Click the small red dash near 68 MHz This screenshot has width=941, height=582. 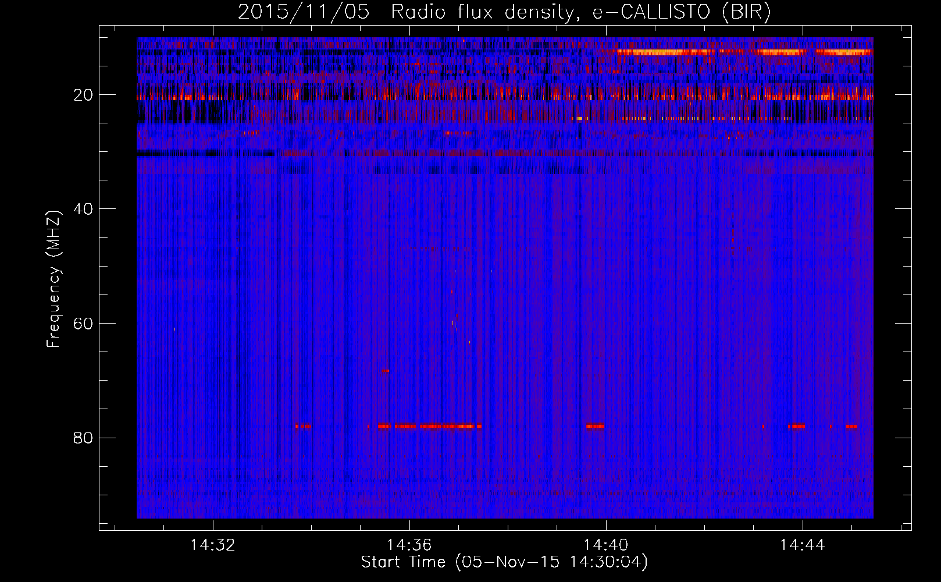click(385, 371)
